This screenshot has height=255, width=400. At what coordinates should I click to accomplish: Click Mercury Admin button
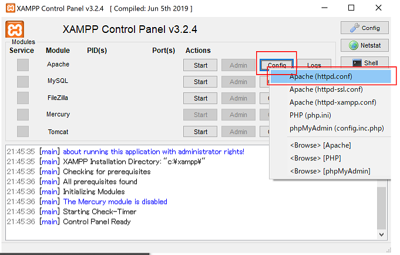(238, 115)
